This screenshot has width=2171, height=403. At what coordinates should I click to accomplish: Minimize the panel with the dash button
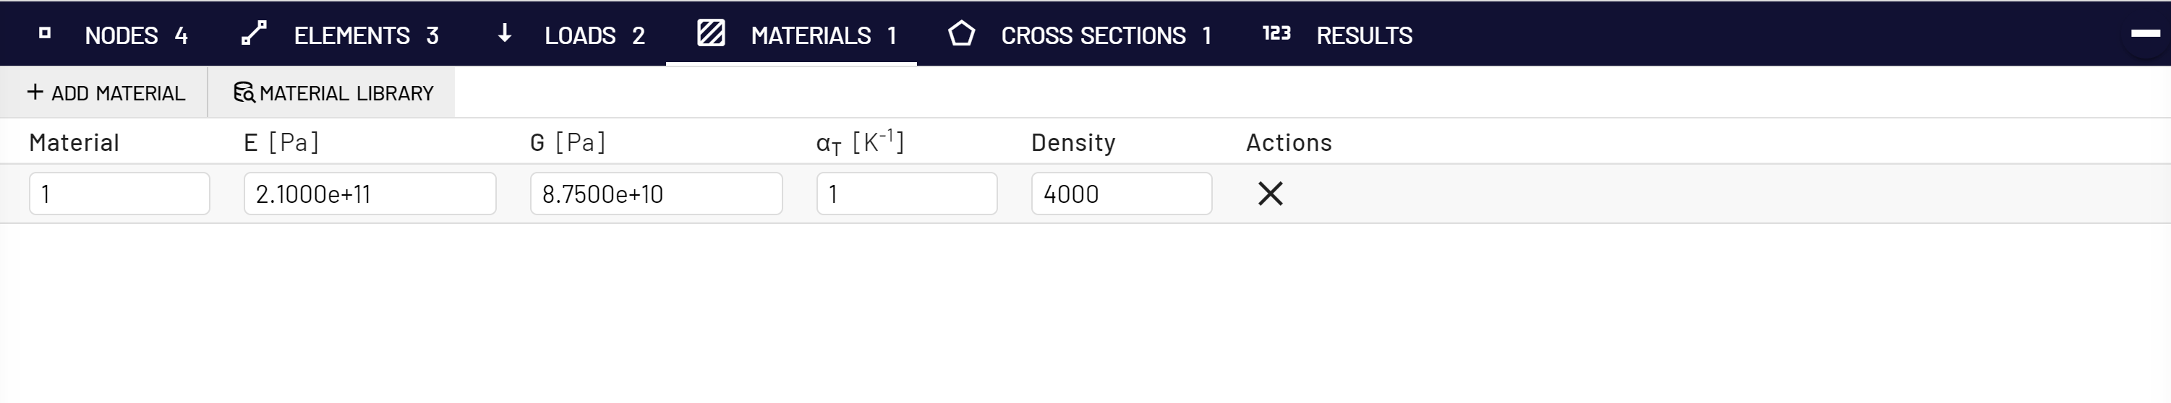click(x=2145, y=34)
